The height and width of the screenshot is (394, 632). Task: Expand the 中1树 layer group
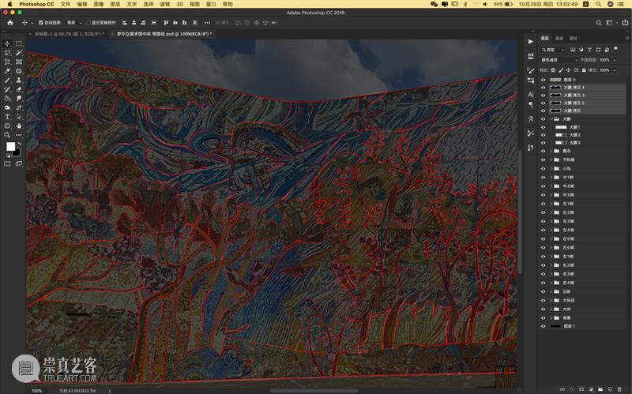tap(551, 177)
